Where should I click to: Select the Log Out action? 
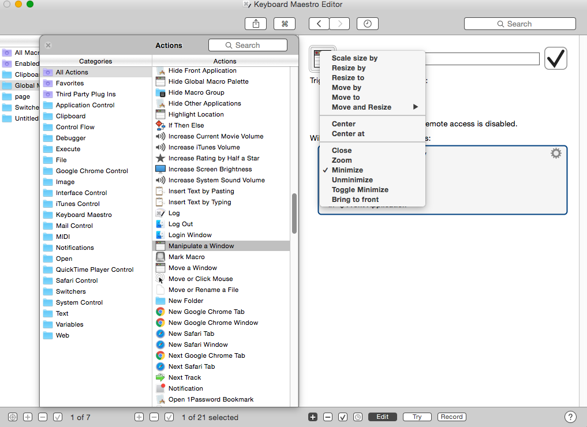(221, 224)
